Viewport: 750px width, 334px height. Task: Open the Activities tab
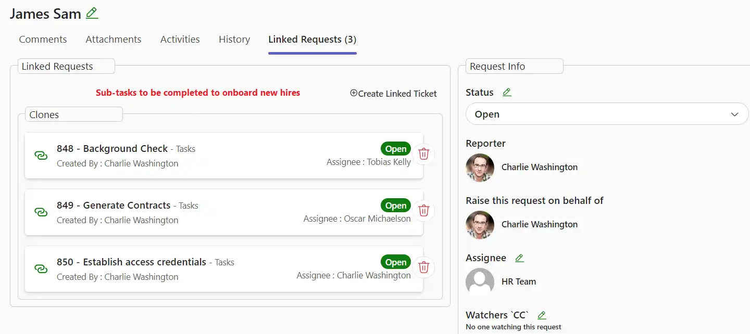tap(180, 40)
